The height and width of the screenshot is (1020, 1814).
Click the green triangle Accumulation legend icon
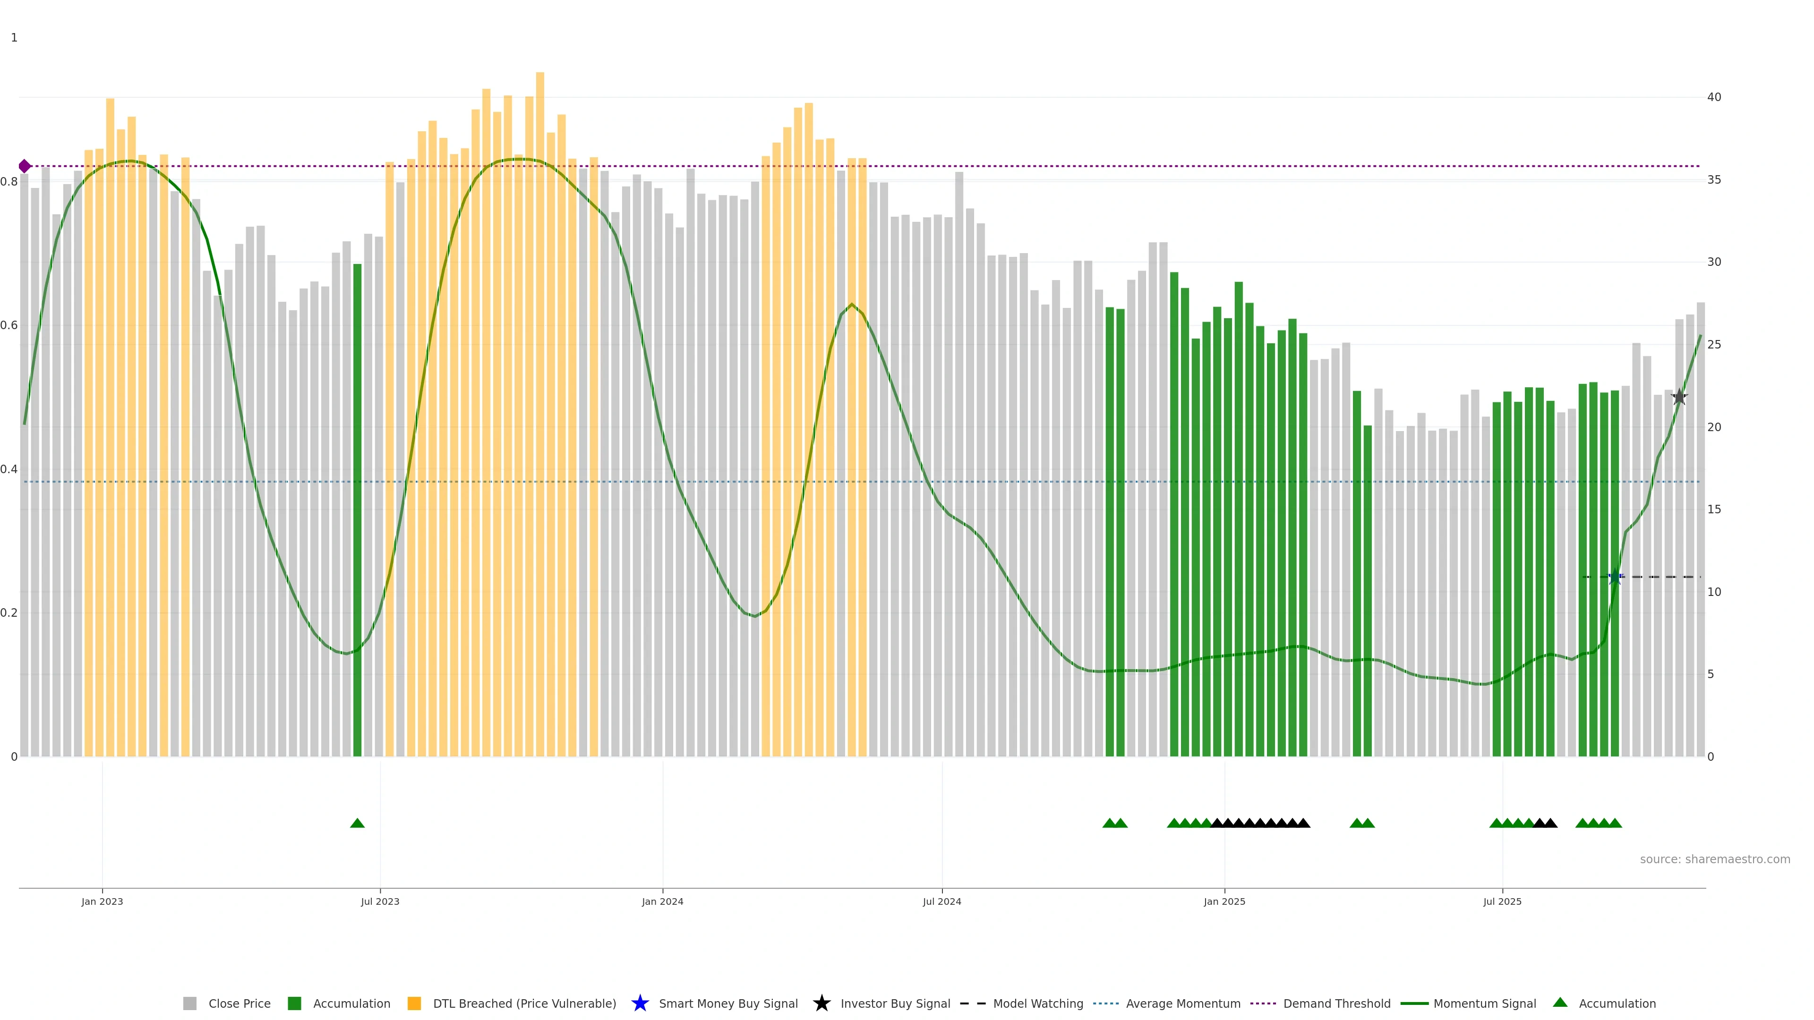(x=1560, y=1003)
